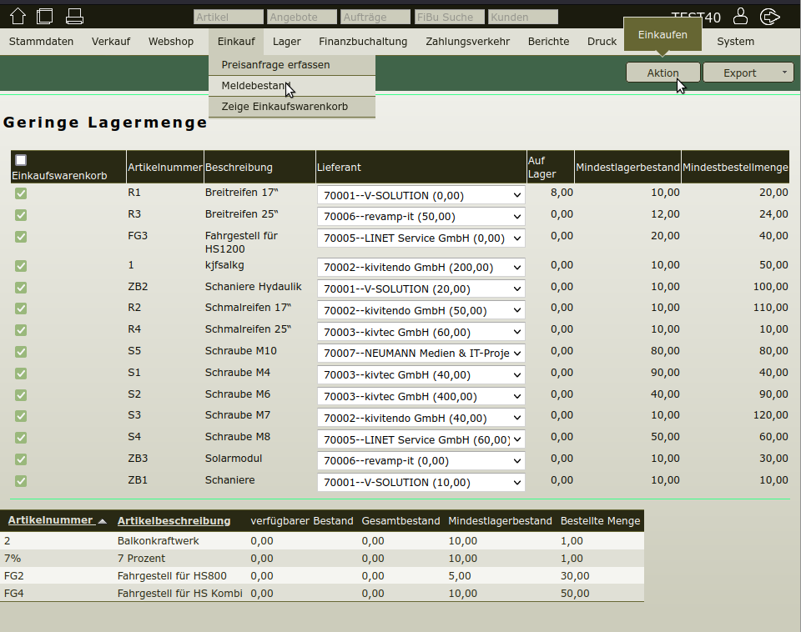Sort by Artikelnummer ascending arrow
801x632 pixels.
tap(102, 521)
